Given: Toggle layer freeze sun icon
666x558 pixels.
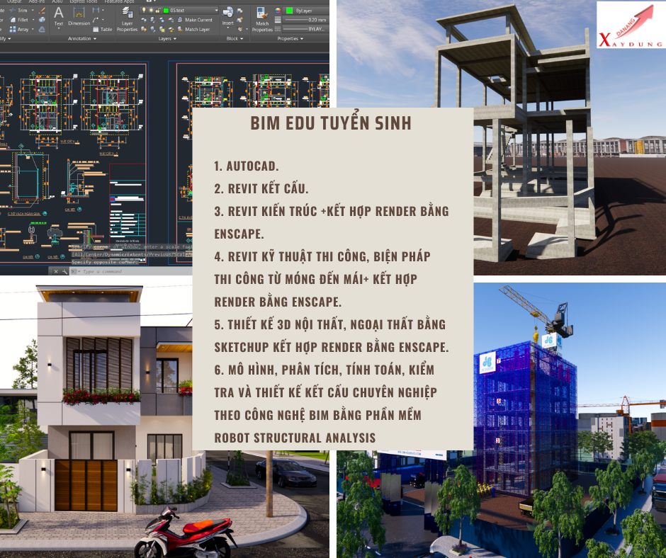Looking at the screenshot, I should [x=151, y=11].
